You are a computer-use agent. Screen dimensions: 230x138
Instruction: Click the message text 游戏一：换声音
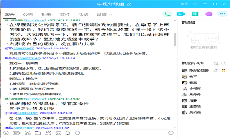coord(24,63)
